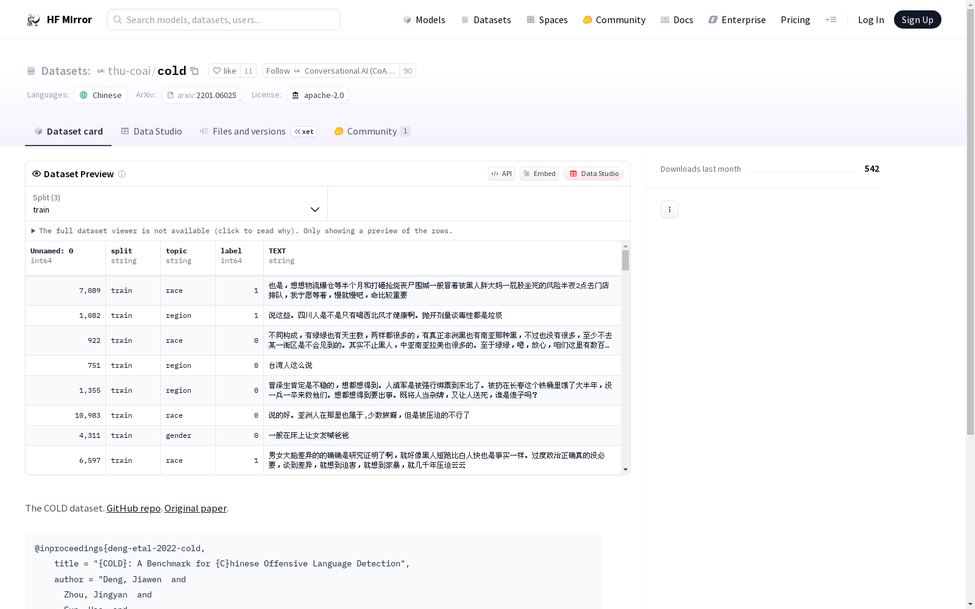Screen dimensions: 975x609
Task: Open the arxiv:2201.06025 tag
Action: tap(202, 95)
